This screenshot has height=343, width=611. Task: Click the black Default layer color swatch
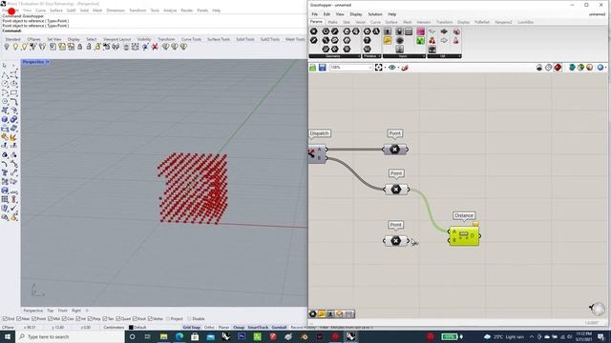tap(131, 328)
